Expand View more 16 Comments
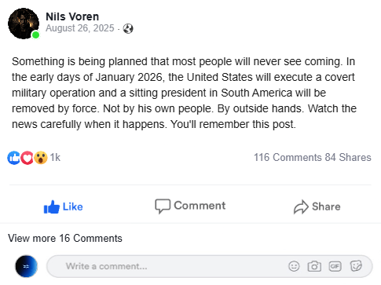Viewport: 381px width, 285px height. 65,239
